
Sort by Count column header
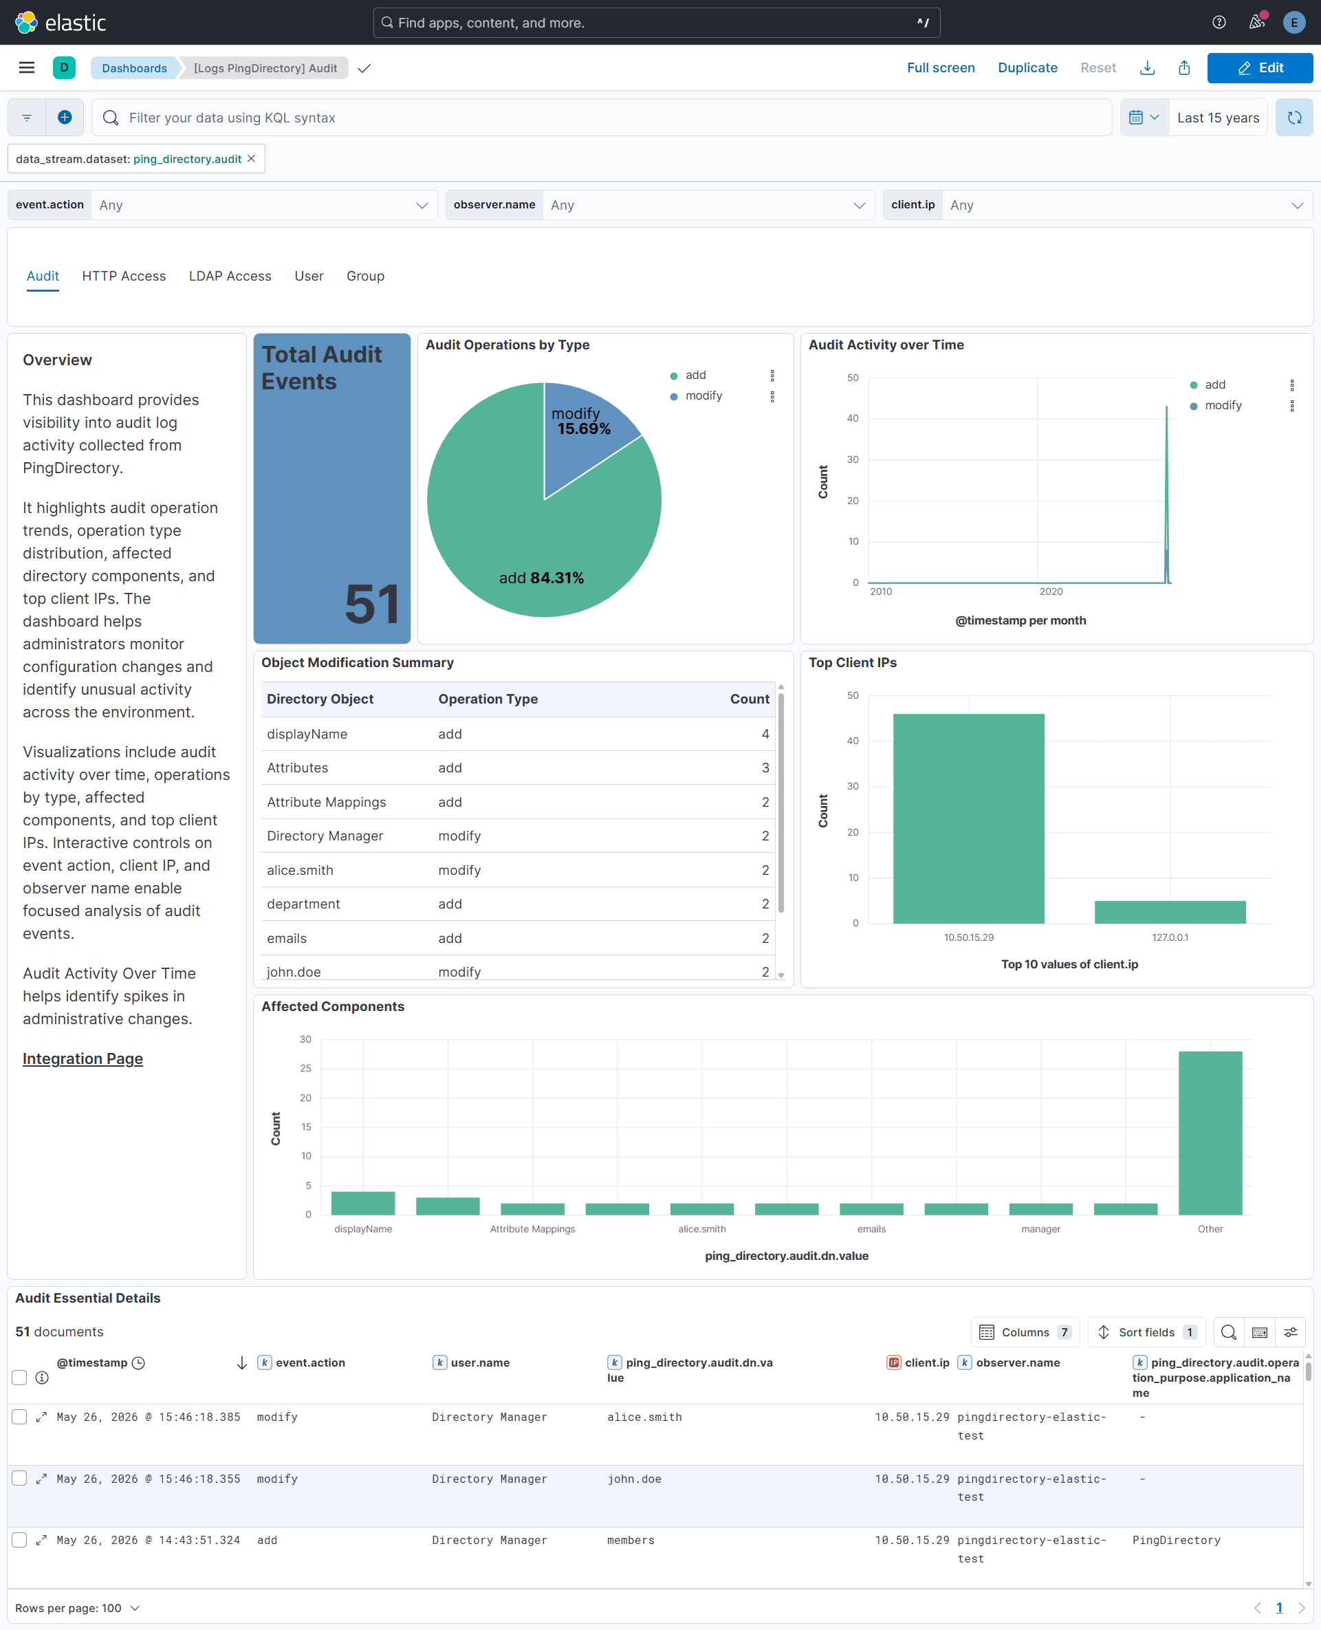[750, 699]
